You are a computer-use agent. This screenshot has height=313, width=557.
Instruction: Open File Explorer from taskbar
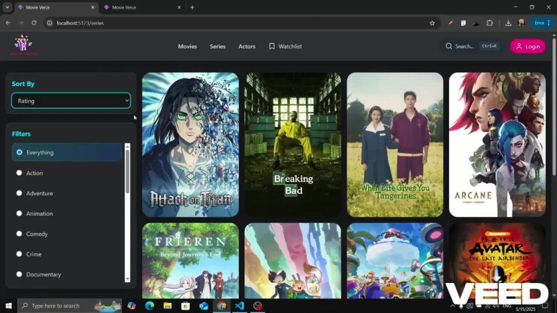coord(168,306)
